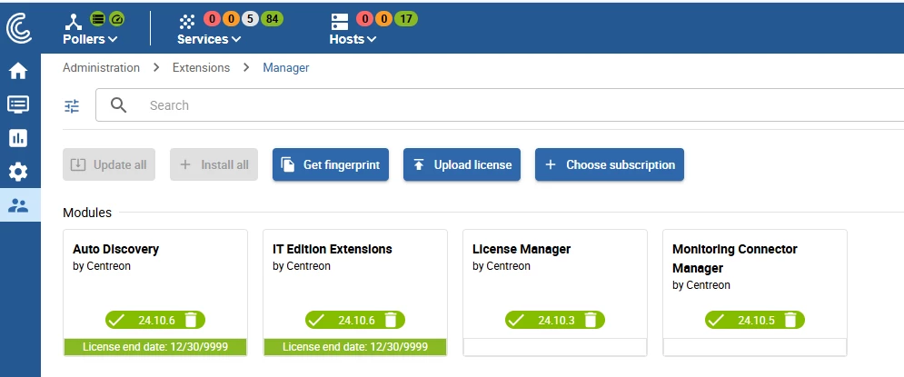Click the orange warning services counter
The height and width of the screenshot is (377, 904).
[x=231, y=19]
